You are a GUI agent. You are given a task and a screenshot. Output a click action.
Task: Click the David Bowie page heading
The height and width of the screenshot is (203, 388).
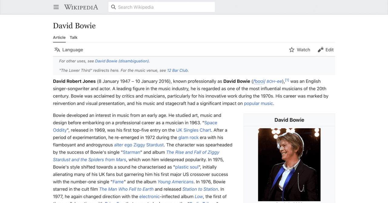click(74, 26)
